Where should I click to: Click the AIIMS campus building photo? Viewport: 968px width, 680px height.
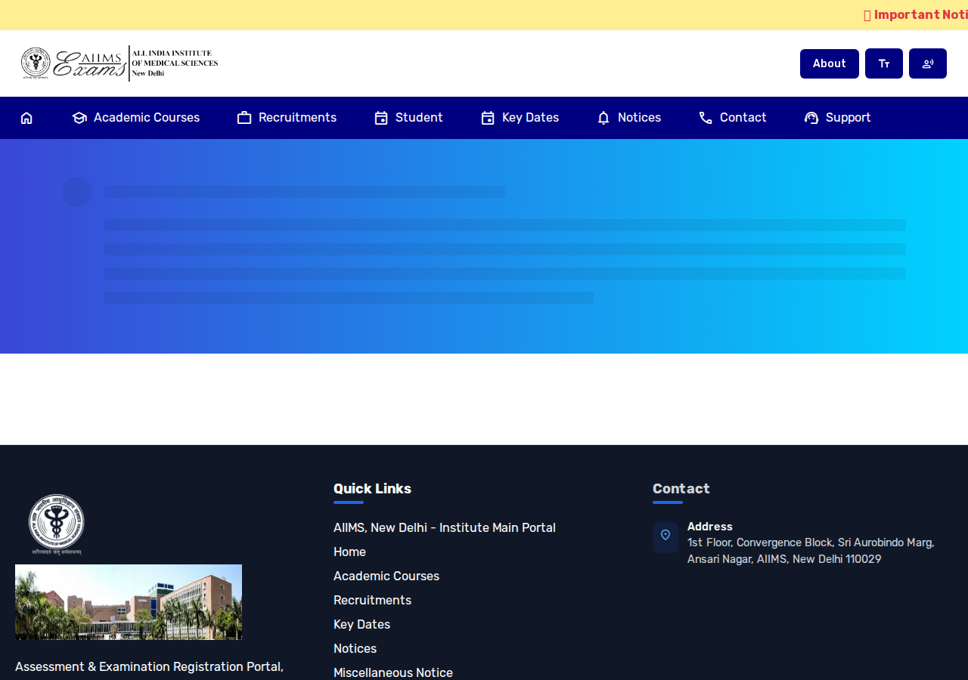[129, 602]
